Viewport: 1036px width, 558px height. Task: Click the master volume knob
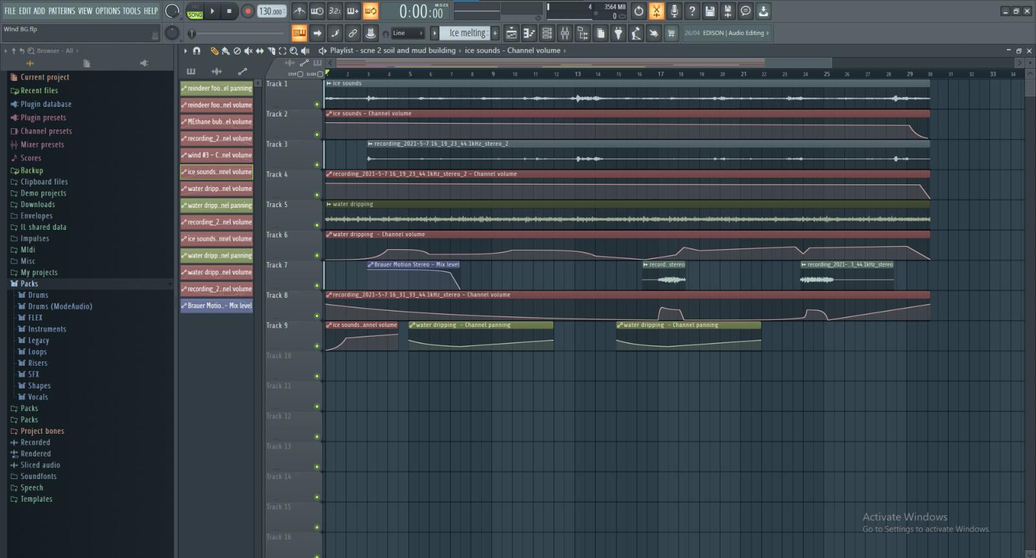click(x=172, y=11)
